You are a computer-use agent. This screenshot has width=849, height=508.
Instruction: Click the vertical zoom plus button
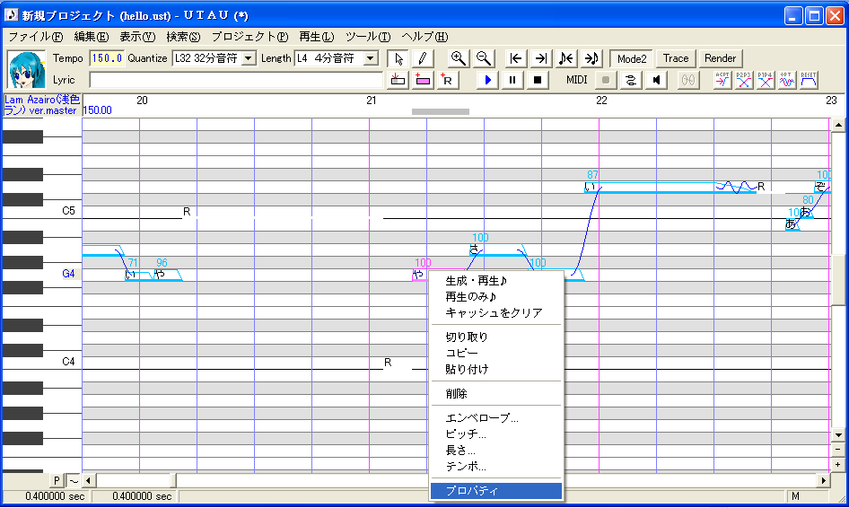click(x=838, y=465)
